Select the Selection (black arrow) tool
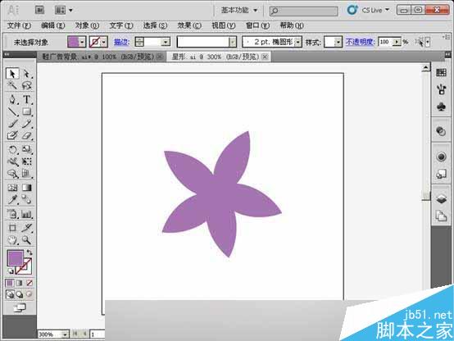This screenshot has height=341, width=454. click(12, 74)
